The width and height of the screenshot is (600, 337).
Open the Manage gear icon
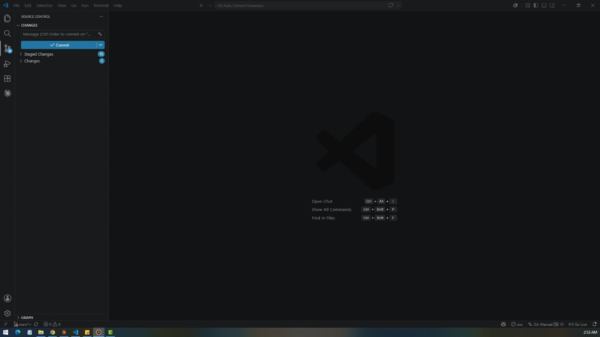click(x=7, y=313)
